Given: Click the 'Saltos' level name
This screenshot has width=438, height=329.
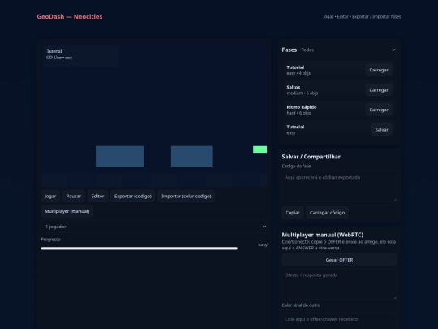Looking at the screenshot, I should click(294, 87).
